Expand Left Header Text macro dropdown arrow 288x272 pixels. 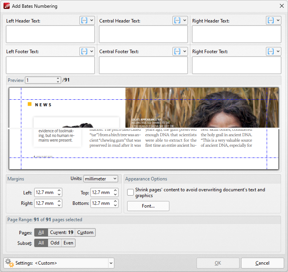tap(91, 21)
